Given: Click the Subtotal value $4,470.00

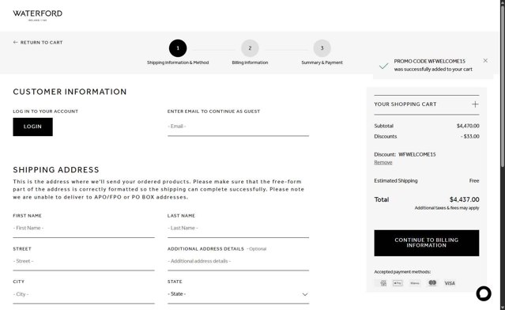Looking at the screenshot, I should pos(468,126).
